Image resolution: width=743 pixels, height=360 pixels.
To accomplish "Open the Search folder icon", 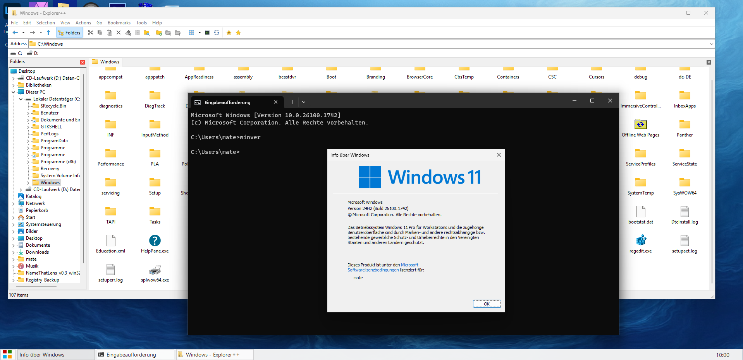I will click(x=146, y=33).
